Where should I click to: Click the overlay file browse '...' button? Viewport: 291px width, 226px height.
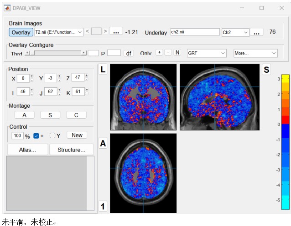tap(116, 32)
